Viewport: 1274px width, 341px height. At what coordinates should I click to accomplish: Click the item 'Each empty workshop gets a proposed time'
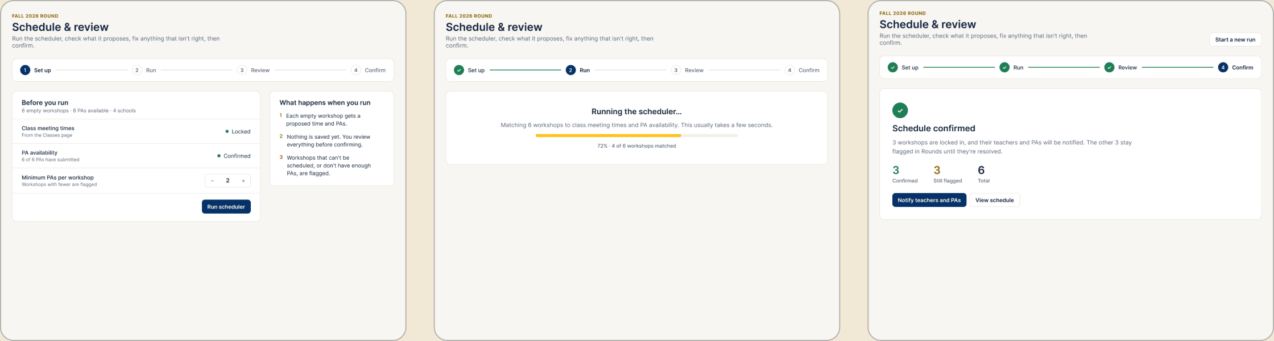pos(325,119)
